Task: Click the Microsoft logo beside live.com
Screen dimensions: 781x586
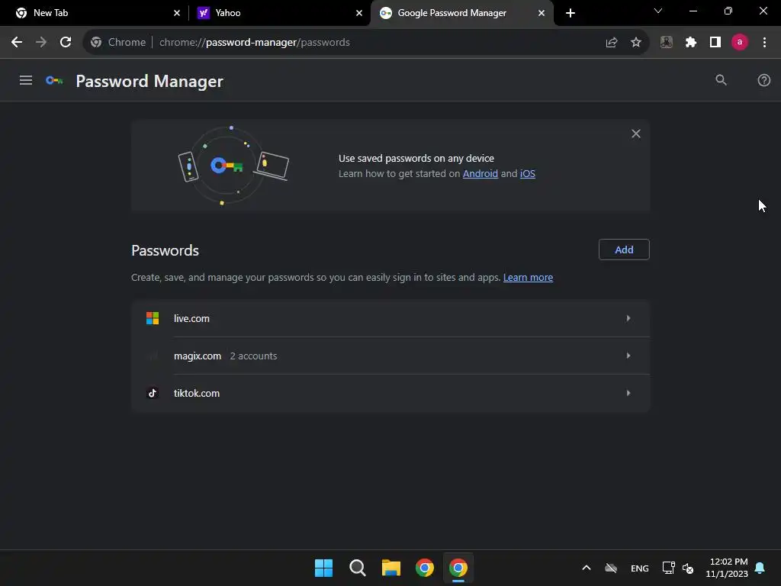Action: (x=153, y=318)
